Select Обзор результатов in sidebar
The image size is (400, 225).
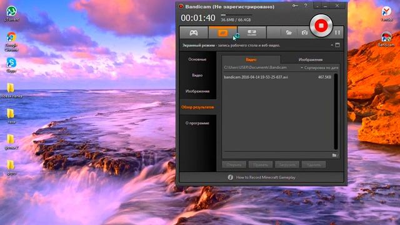pyautogui.click(x=197, y=107)
